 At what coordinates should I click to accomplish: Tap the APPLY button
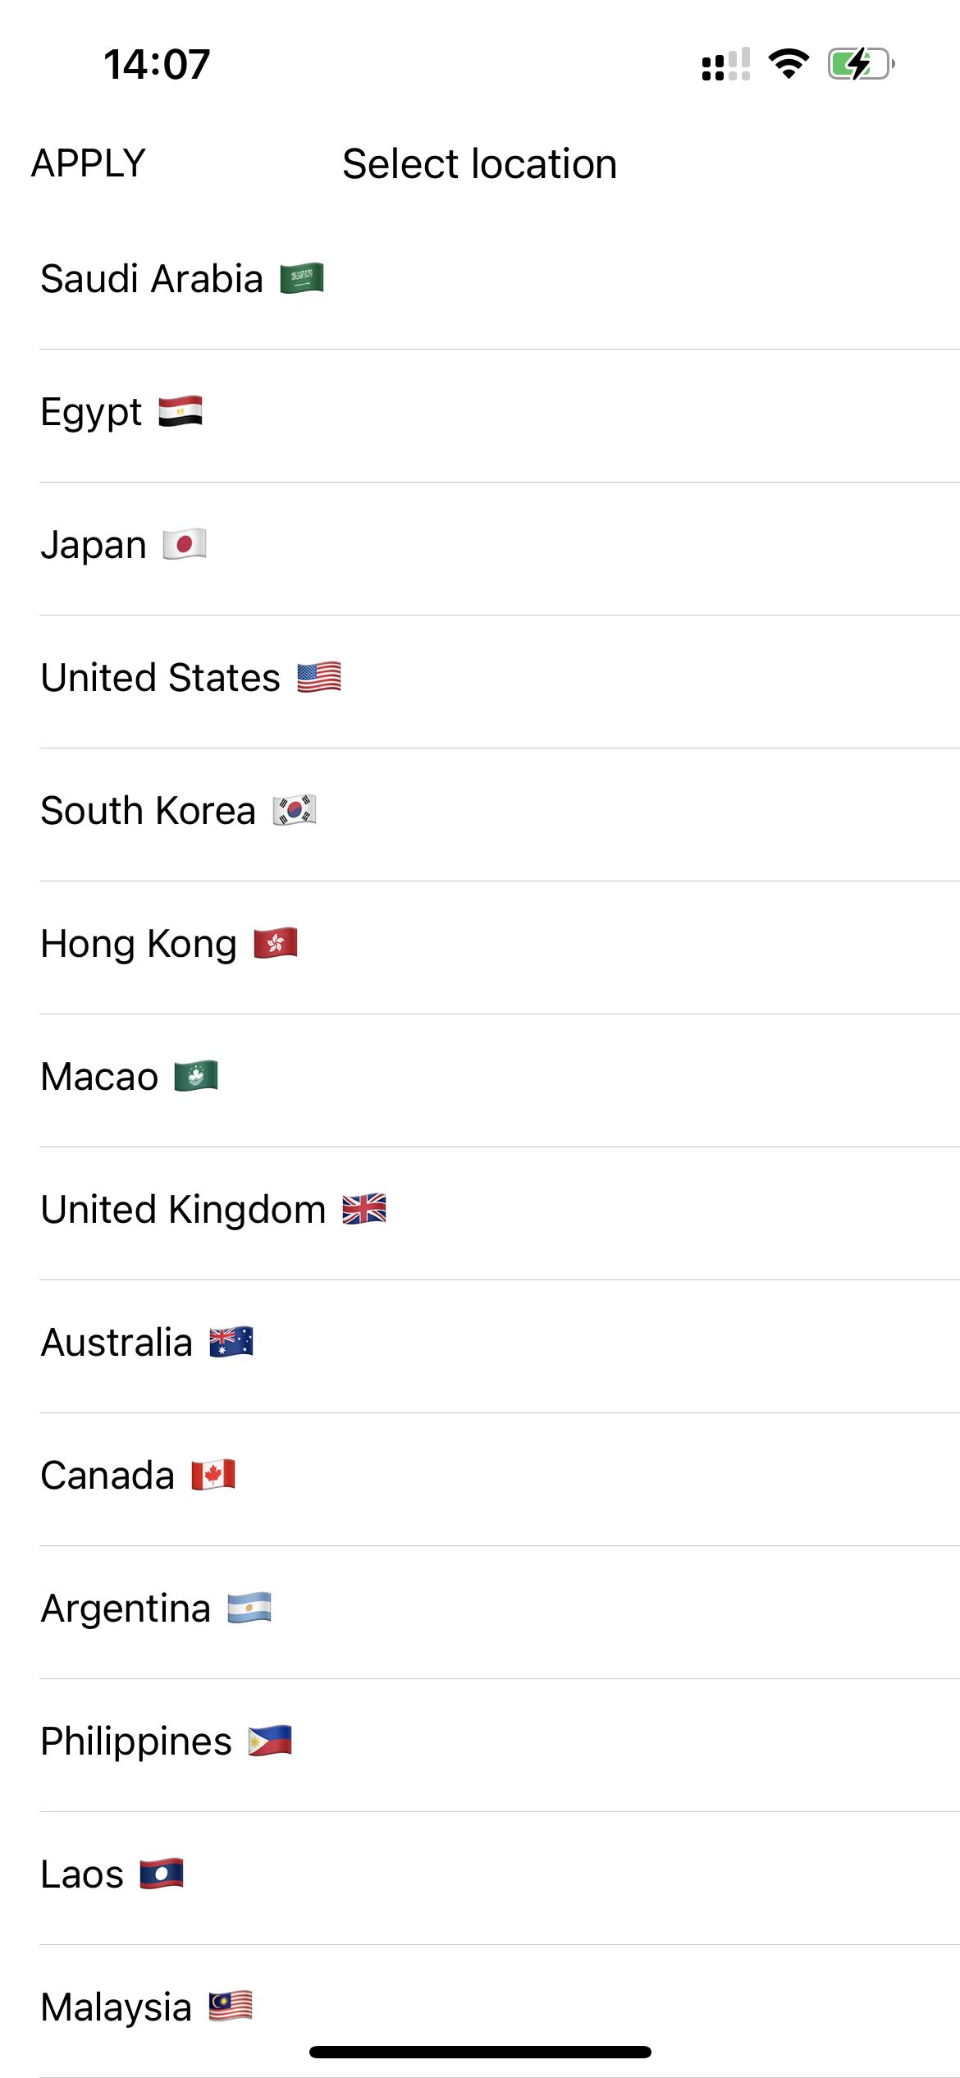89,163
